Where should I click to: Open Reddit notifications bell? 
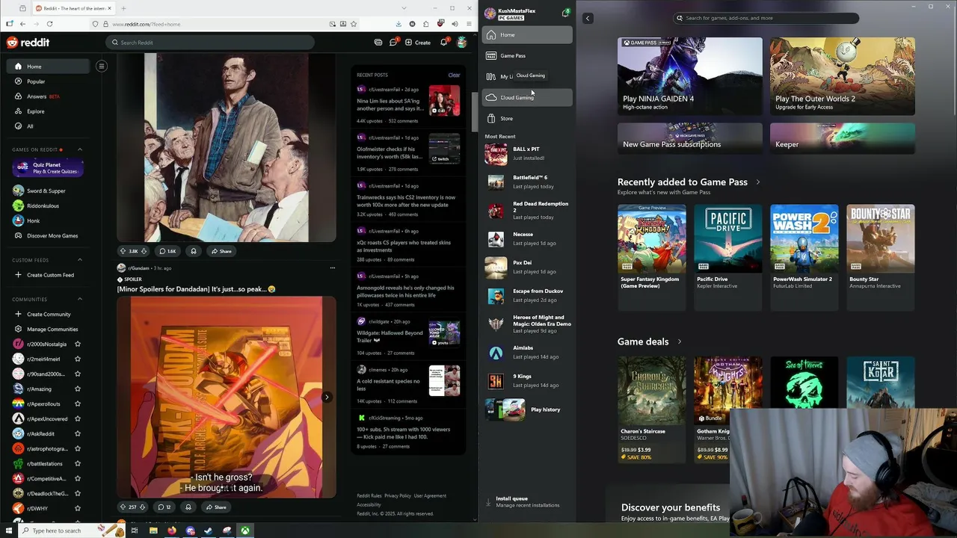pos(443,43)
